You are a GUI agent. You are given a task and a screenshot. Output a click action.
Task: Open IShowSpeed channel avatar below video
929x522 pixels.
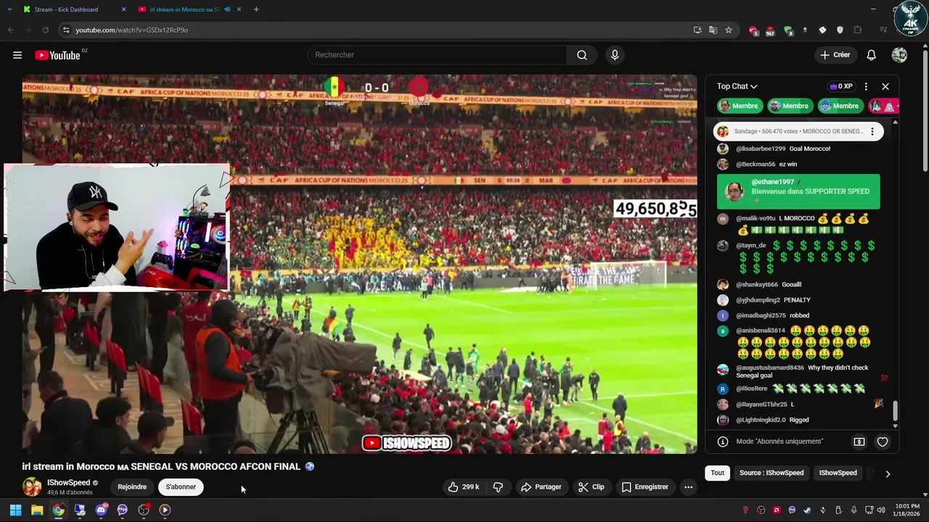point(32,487)
